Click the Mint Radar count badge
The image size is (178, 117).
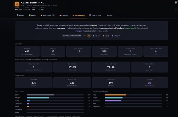click(53, 15)
